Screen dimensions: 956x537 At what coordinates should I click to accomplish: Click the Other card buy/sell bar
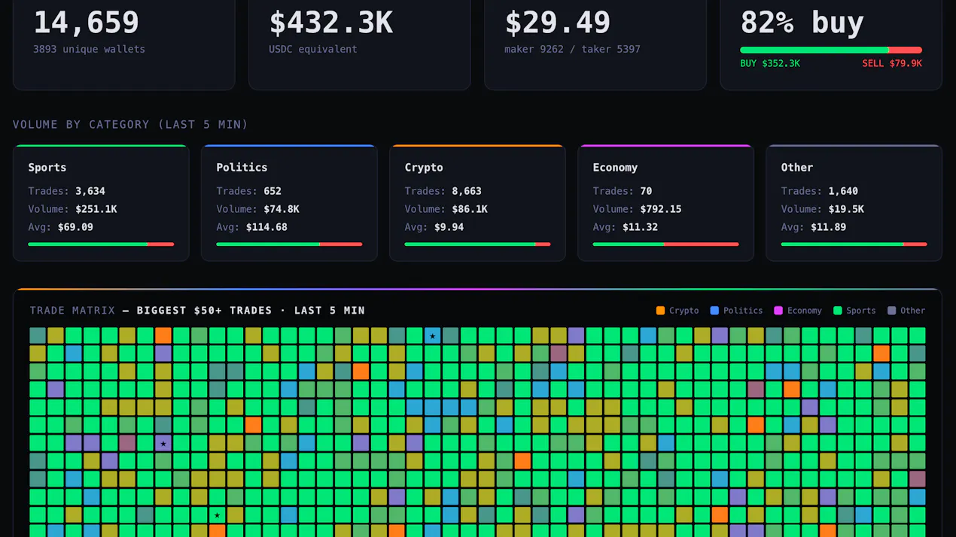[x=854, y=244]
